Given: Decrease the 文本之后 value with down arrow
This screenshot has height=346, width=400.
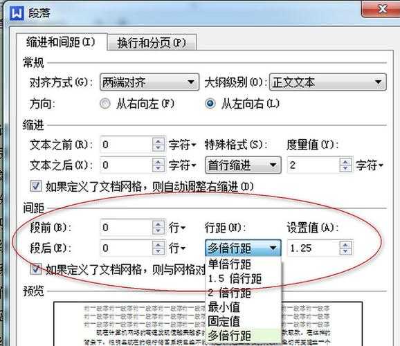Looking at the screenshot, I should [158, 169].
